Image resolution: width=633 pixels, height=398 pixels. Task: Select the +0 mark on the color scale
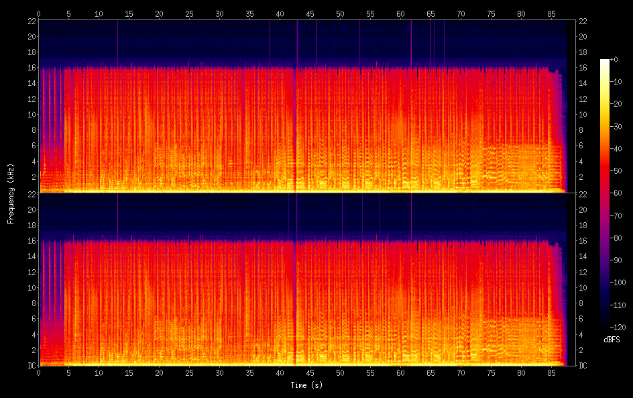[x=614, y=60]
